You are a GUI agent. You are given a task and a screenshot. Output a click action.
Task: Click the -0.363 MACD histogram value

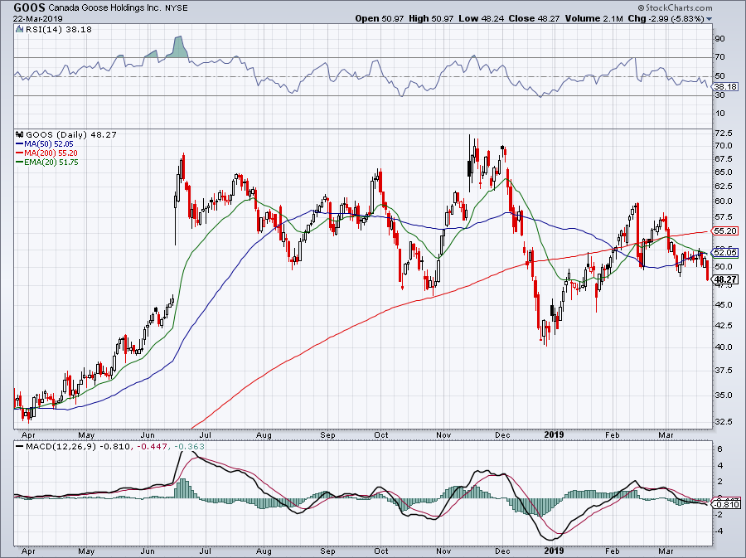coord(189,446)
